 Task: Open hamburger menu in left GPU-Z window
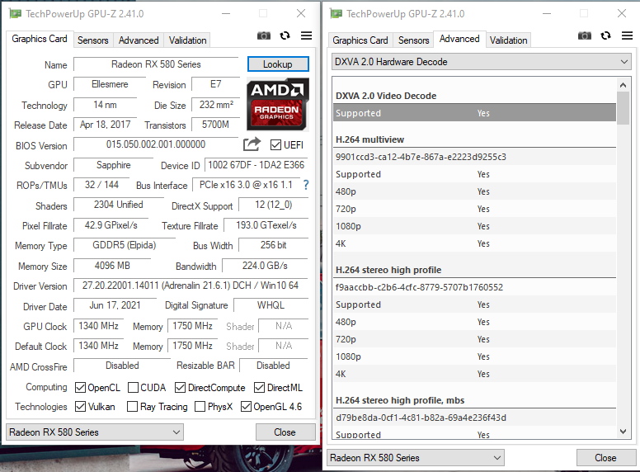pos(307,35)
